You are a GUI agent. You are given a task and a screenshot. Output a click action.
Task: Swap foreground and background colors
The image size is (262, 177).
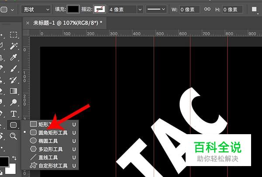point(14,158)
